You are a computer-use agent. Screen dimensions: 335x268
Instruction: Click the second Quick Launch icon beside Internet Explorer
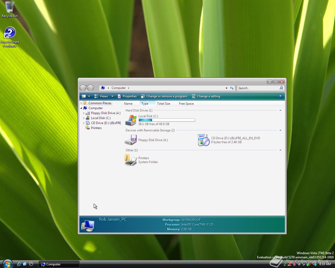(25, 264)
